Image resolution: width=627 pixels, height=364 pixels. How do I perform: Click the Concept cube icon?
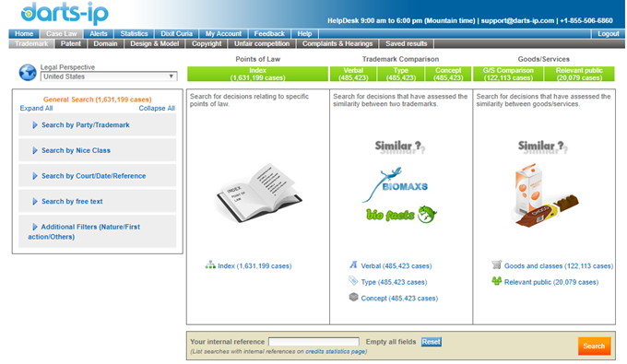pyautogui.click(x=353, y=298)
